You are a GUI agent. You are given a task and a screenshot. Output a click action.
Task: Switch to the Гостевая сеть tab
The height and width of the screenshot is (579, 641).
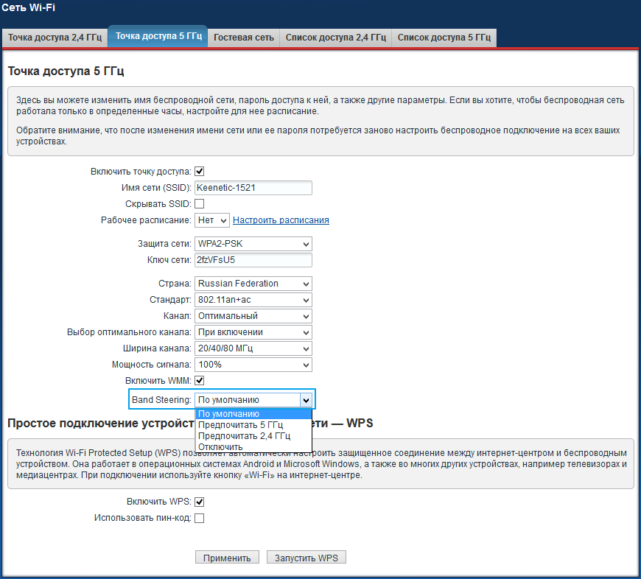pyautogui.click(x=243, y=37)
